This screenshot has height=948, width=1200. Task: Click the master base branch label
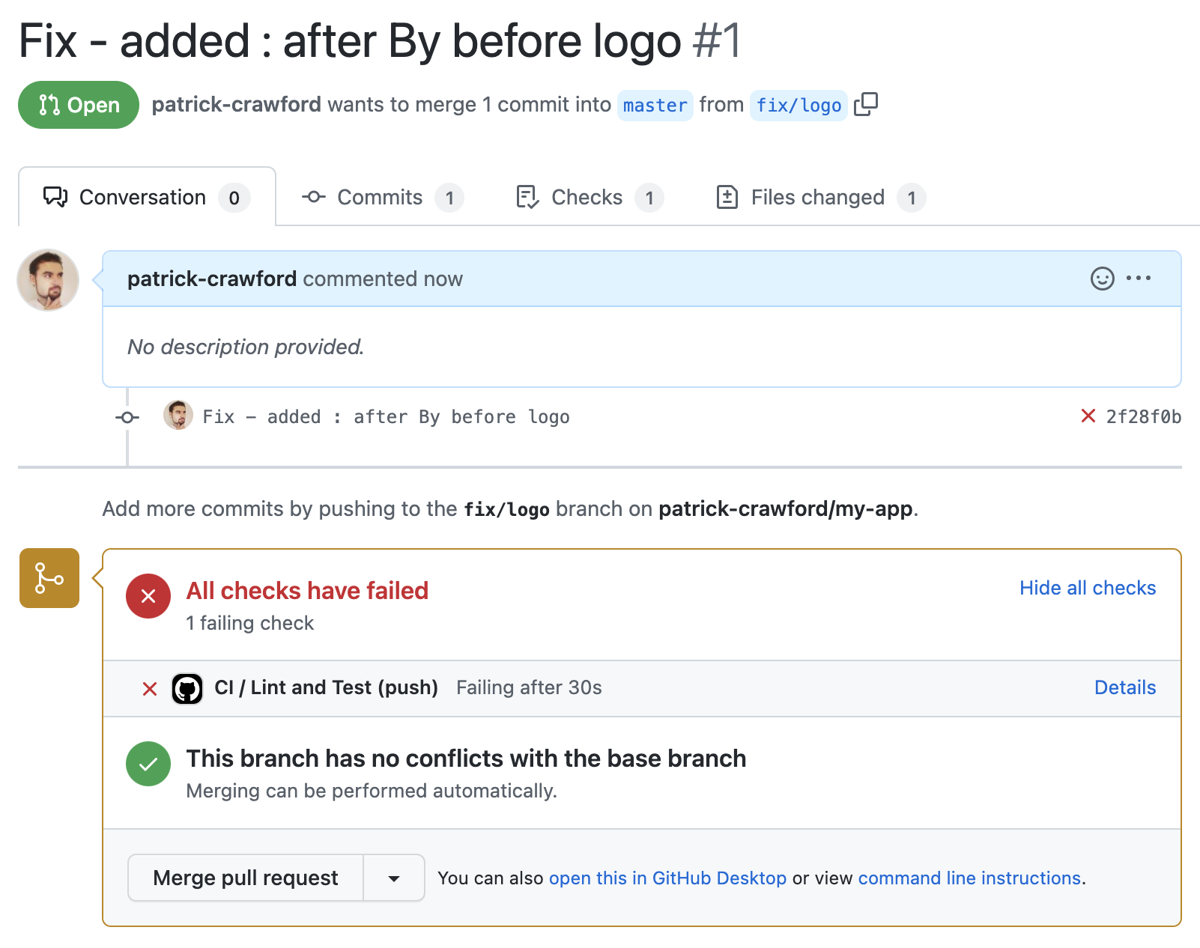point(655,106)
